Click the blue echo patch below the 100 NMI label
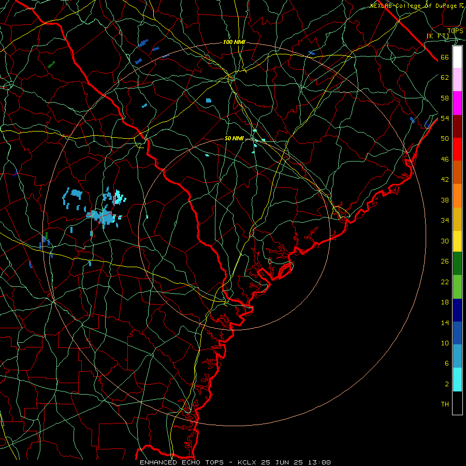This screenshot has height=466, width=466. (x=208, y=100)
